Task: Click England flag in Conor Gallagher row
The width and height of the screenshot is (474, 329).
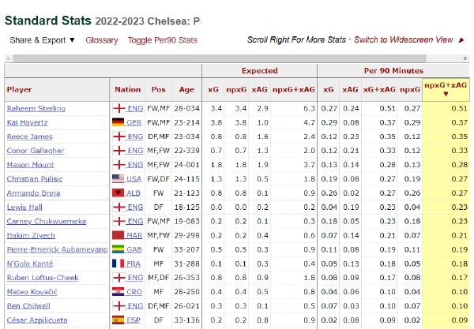Action: coord(118,151)
